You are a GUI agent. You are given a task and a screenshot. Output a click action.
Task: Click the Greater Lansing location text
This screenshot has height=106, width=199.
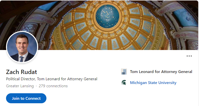(x=20, y=86)
